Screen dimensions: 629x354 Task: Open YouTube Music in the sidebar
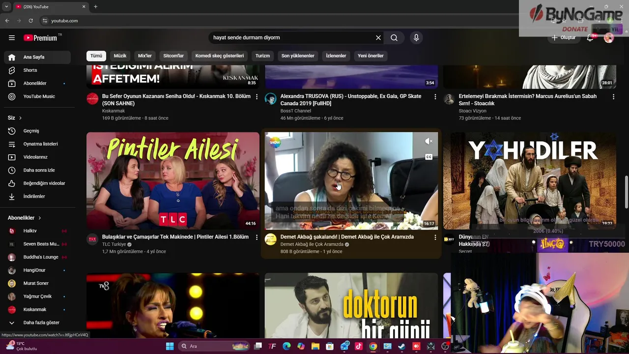click(x=37, y=96)
